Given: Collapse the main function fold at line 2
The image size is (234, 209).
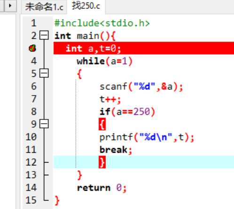Looking at the screenshot, I should pos(44,35).
